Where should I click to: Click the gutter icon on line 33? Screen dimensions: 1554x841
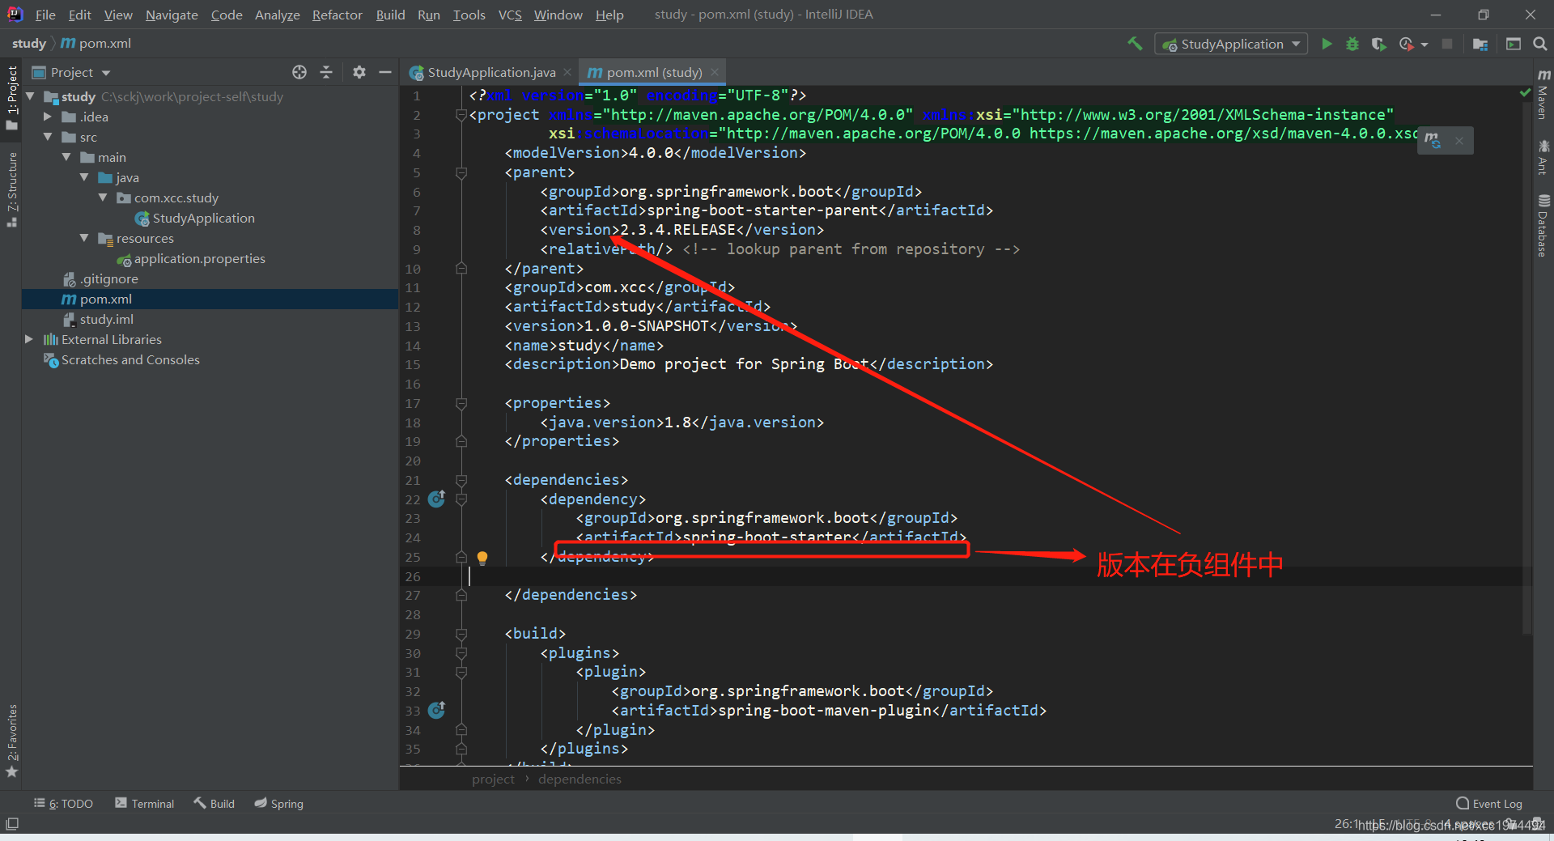437,710
